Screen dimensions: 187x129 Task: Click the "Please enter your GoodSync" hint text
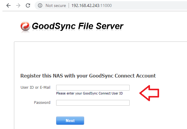pos(89,93)
